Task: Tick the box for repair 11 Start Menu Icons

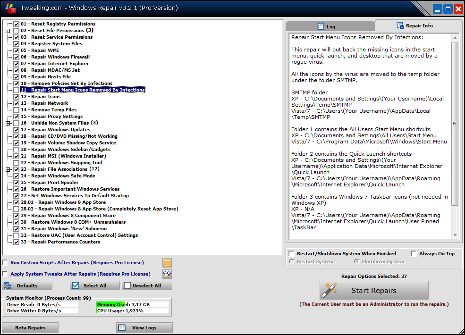Action: click(x=17, y=90)
